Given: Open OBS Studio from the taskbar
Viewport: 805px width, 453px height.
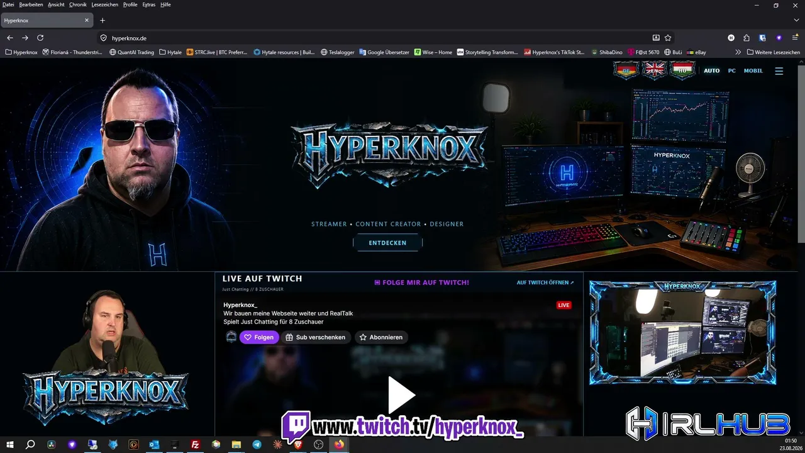Looking at the screenshot, I should pos(318,445).
